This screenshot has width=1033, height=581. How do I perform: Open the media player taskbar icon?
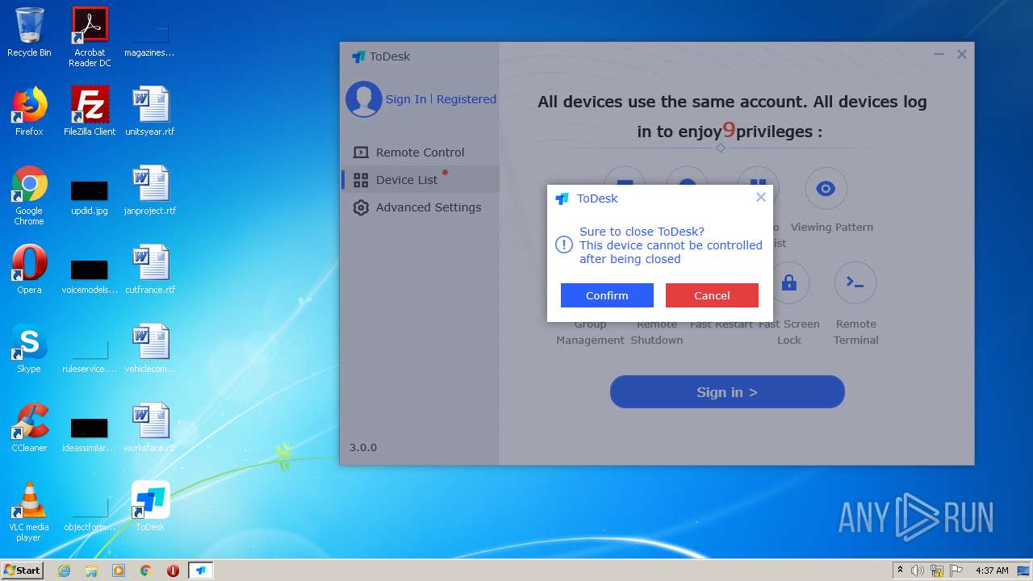(119, 571)
